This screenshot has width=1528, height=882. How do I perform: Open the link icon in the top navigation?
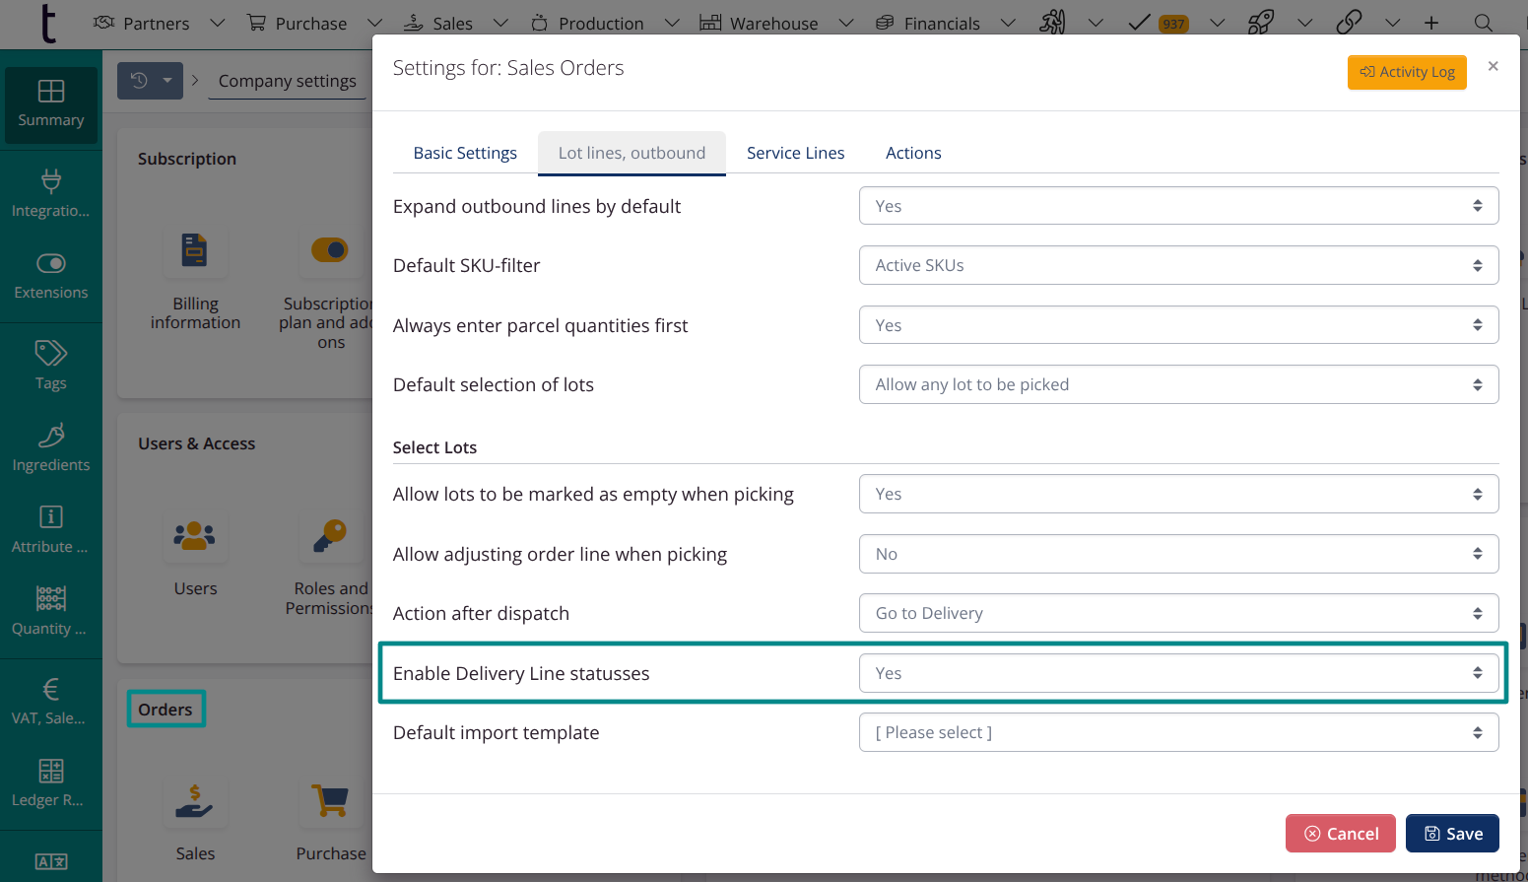1349,22
